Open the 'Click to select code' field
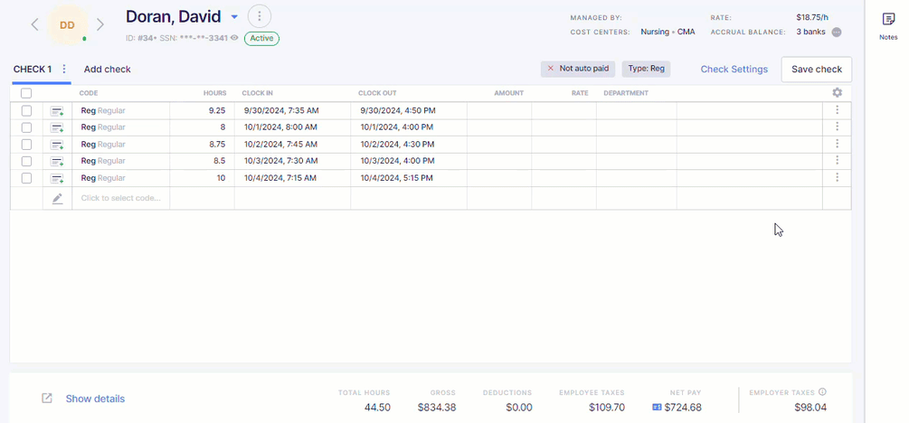 coord(121,198)
